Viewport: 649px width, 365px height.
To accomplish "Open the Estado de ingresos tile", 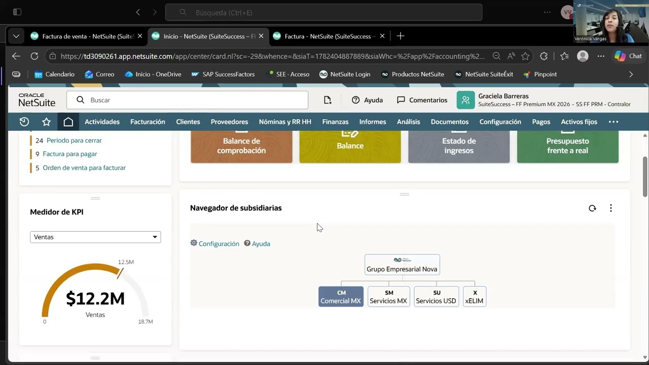I will tap(459, 147).
